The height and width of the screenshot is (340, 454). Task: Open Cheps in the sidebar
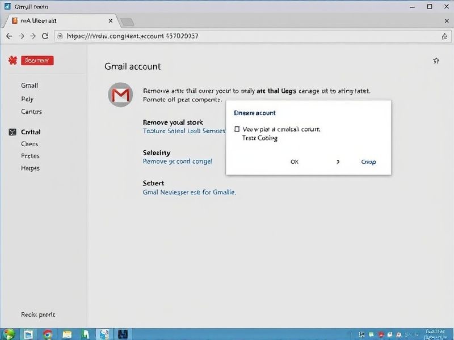[30, 144]
